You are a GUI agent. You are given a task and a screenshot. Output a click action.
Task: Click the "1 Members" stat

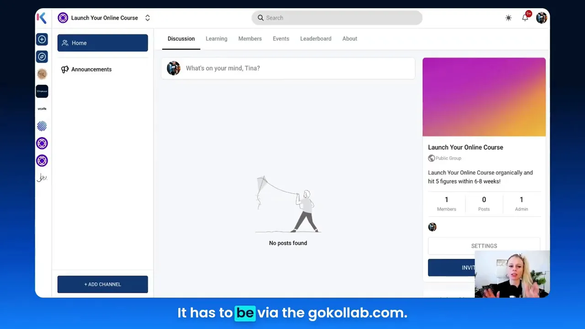point(447,204)
